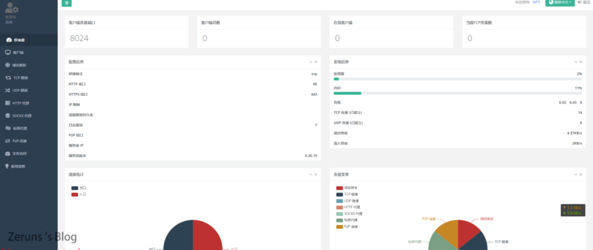
Task: Open the SOCKS 代理 menu entry
Action: click(29, 116)
